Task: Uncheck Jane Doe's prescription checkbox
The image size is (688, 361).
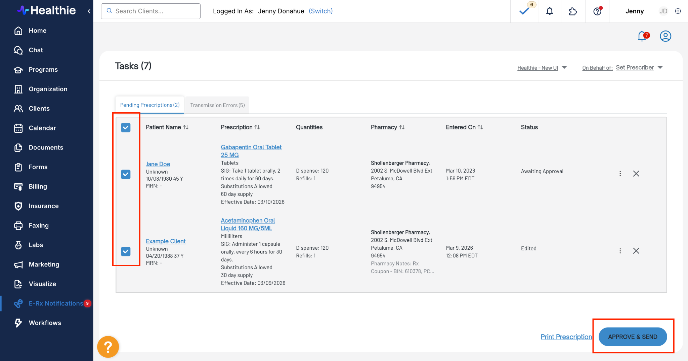Action: click(x=126, y=174)
